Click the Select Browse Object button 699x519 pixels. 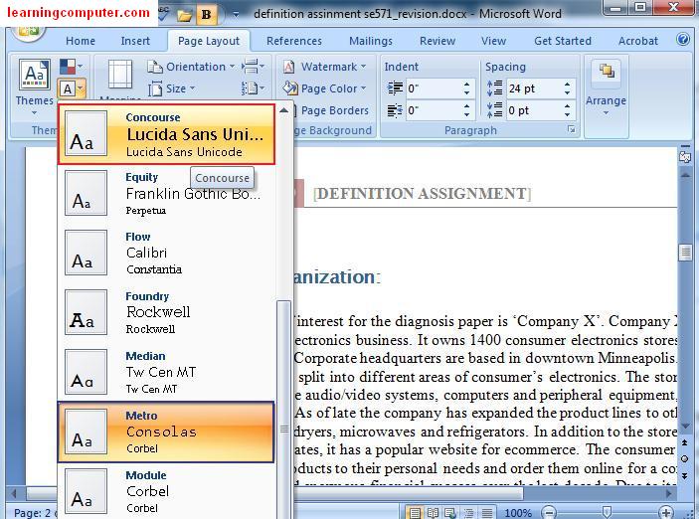click(685, 458)
